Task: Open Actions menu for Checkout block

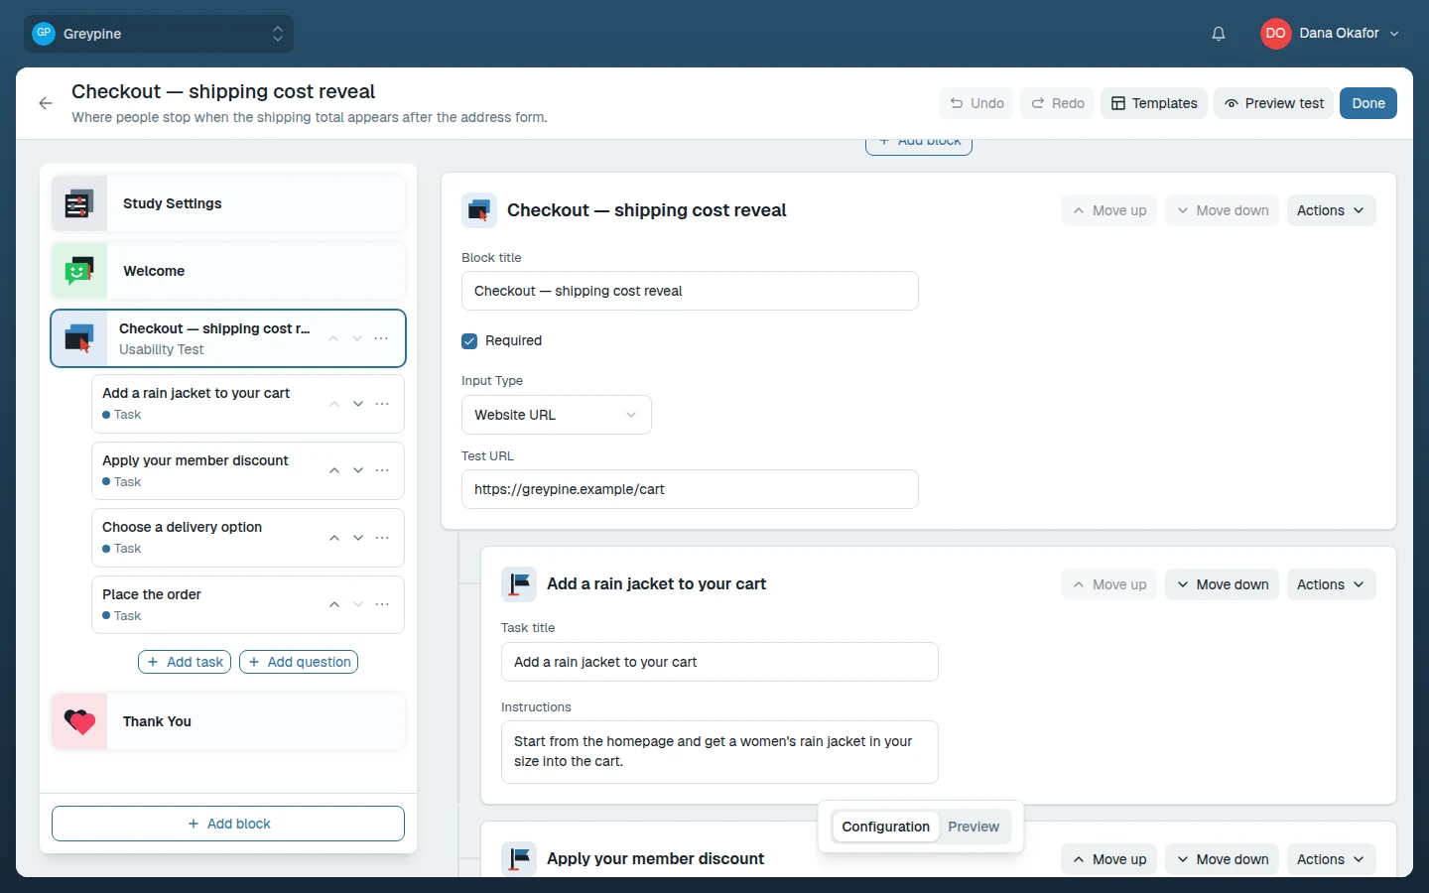Action: (x=1331, y=210)
